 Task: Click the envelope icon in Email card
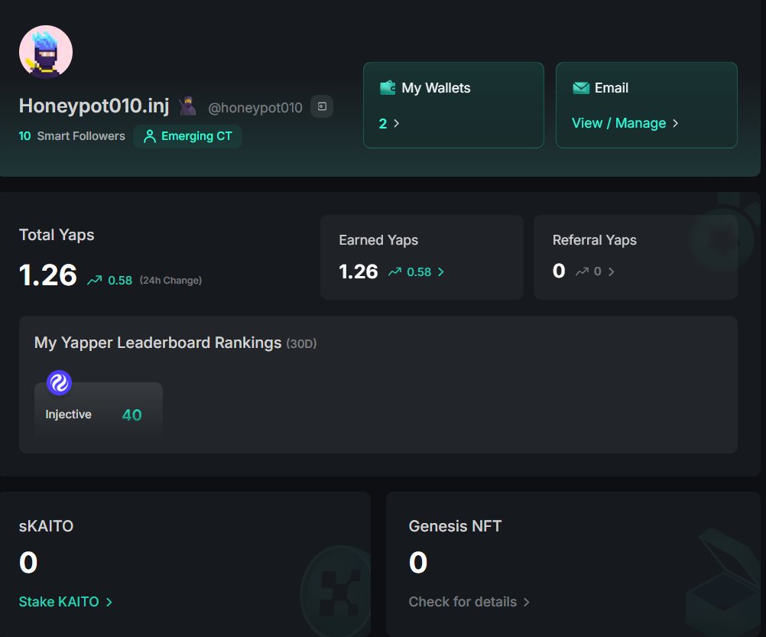(581, 88)
